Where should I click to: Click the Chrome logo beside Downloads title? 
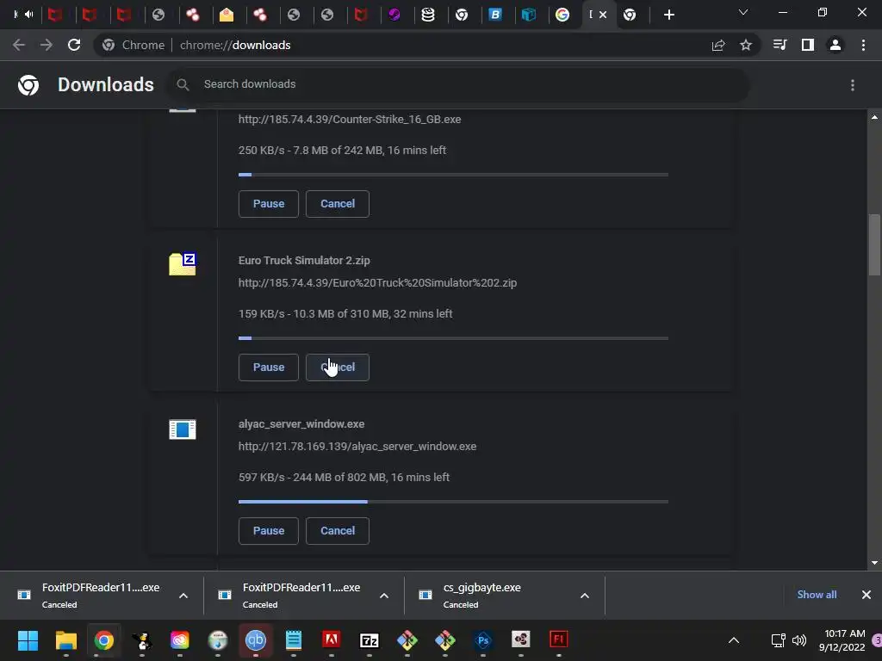28,85
